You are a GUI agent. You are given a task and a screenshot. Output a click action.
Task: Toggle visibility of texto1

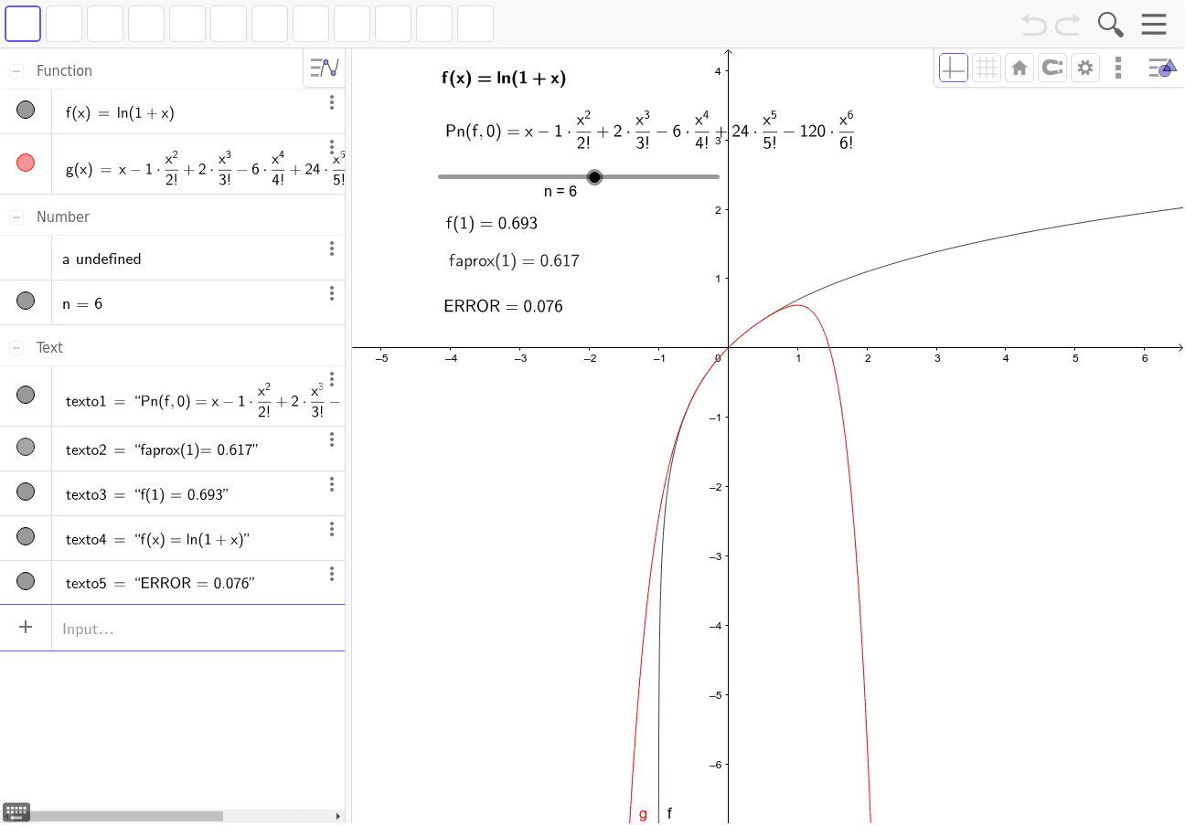tap(26, 395)
